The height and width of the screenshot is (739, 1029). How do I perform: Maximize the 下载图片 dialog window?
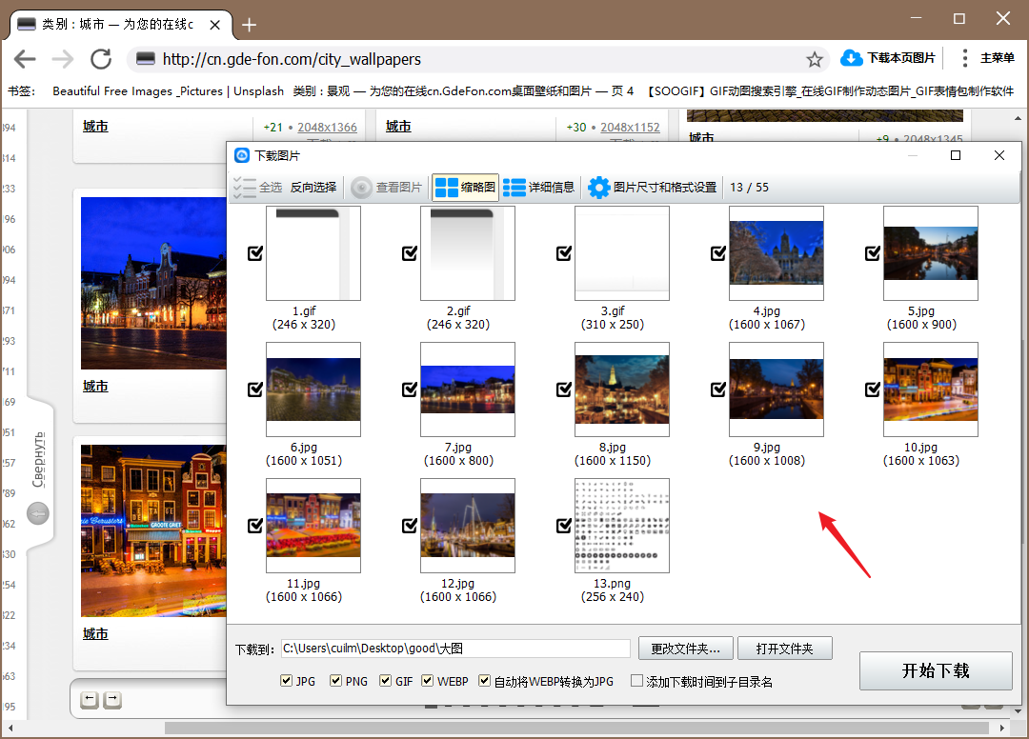coord(956,155)
